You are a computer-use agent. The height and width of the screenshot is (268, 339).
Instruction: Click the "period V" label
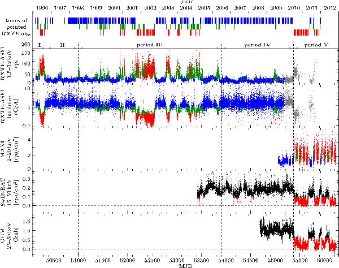(x=316, y=45)
